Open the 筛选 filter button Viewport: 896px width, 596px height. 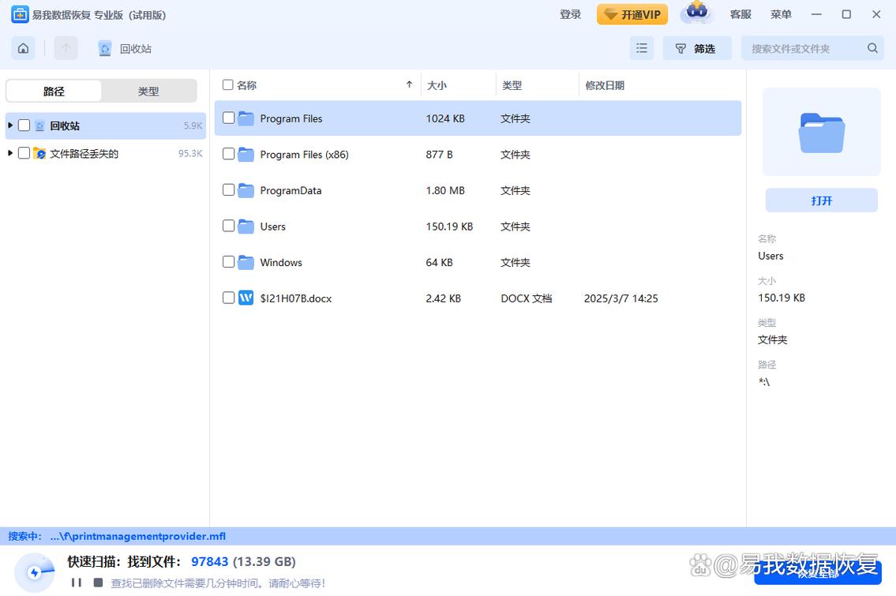(x=696, y=49)
